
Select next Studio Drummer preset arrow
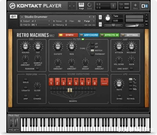tap(94, 17)
